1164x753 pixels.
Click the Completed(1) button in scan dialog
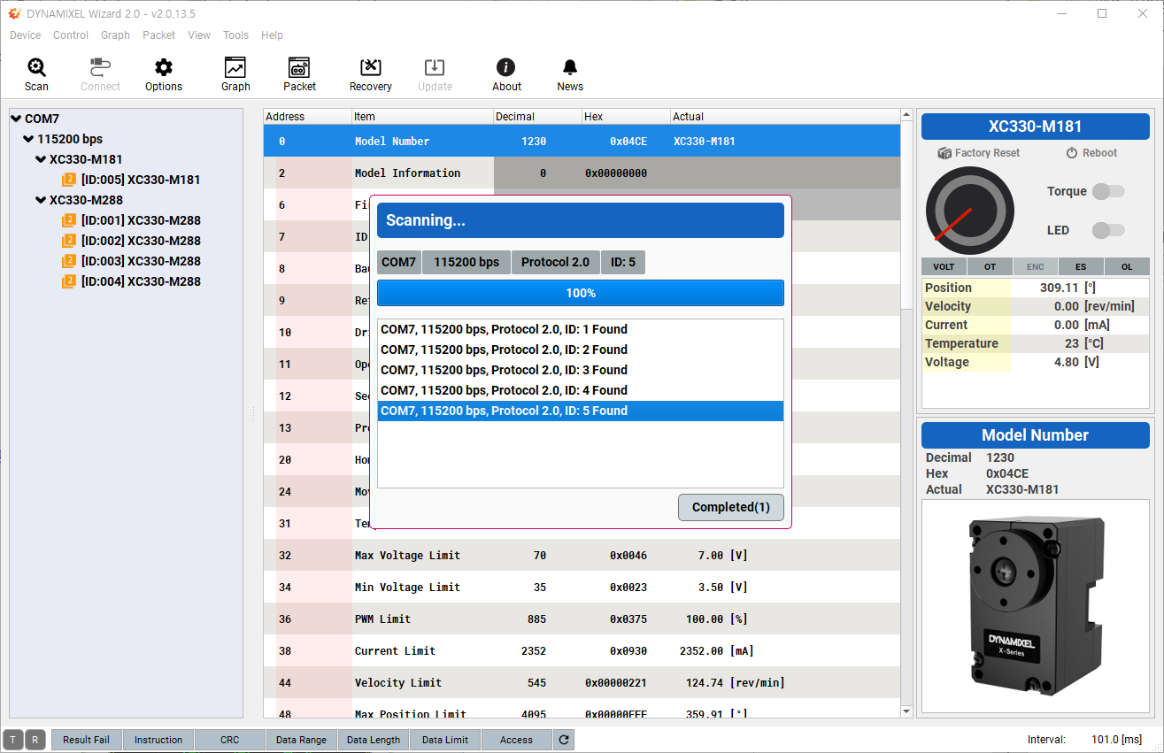[x=731, y=507]
